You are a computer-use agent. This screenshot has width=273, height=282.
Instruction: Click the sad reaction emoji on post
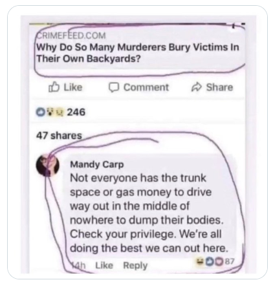click(59, 113)
